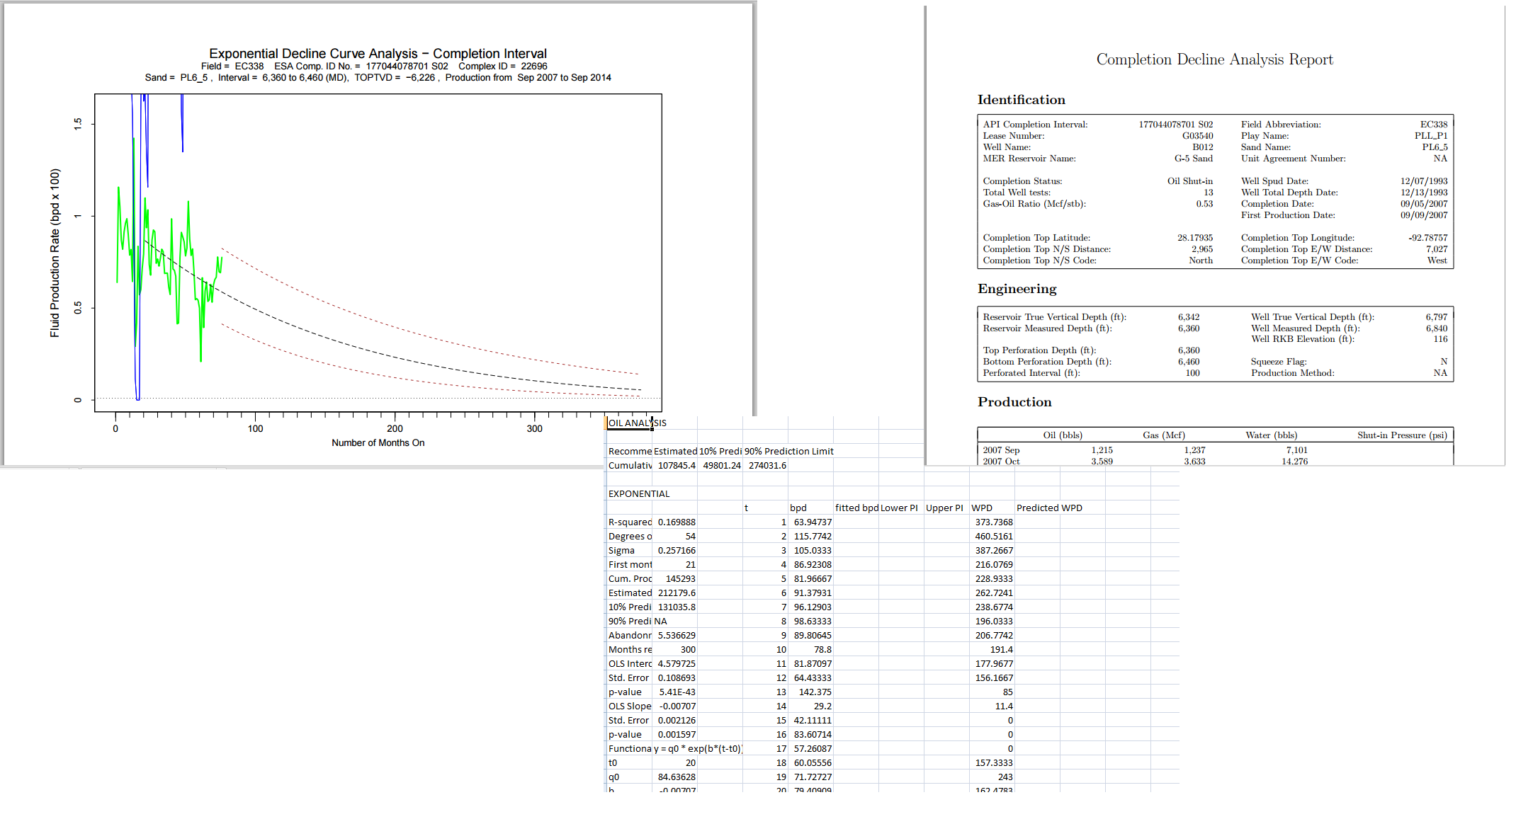This screenshot has width=1533, height=824.
Task: Select the R-squared value 0.169888 cell
Action: 677,522
